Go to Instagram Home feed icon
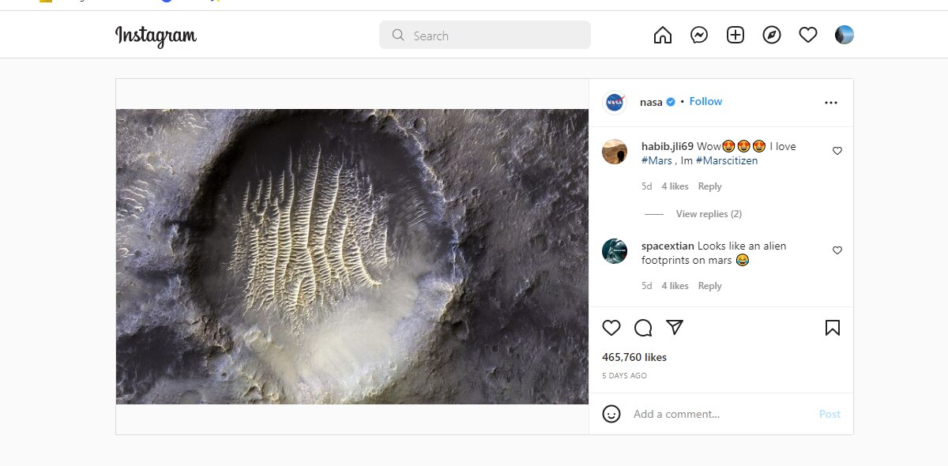Image resolution: width=948 pixels, height=466 pixels. pos(663,35)
